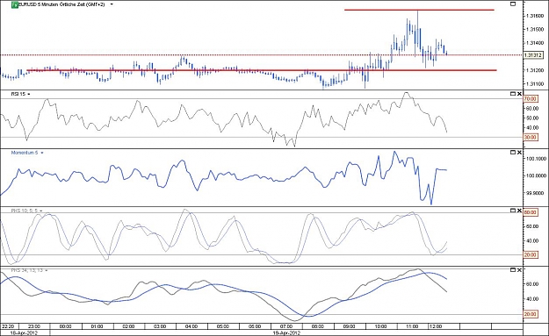Click the 1.31200 price axis label
This screenshot has height=336, width=549.
coord(534,70)
